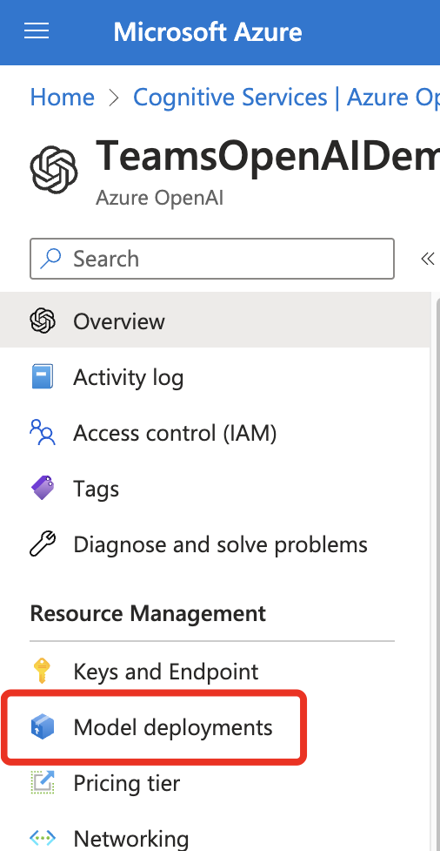Go to Diagnose and solve problems
The width and height of the screenshot is (440, 851).
(x=221, y=544)
